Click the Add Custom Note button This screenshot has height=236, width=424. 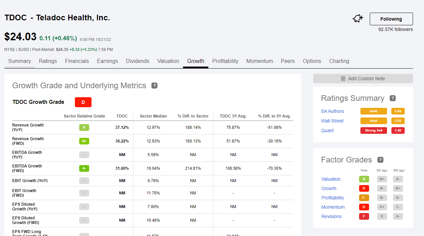click(363, 79)
